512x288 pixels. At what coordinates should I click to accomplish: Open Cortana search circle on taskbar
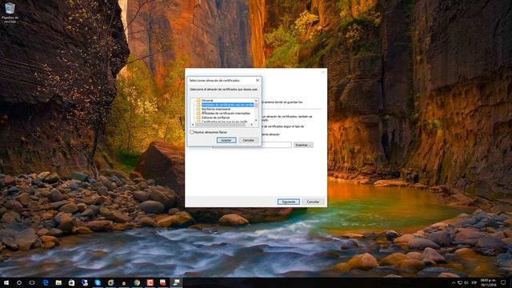[x=19, y=282]
